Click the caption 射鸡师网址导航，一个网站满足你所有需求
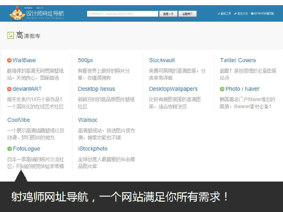This screenshot has width=283, height=212. [x=120, y=197]
